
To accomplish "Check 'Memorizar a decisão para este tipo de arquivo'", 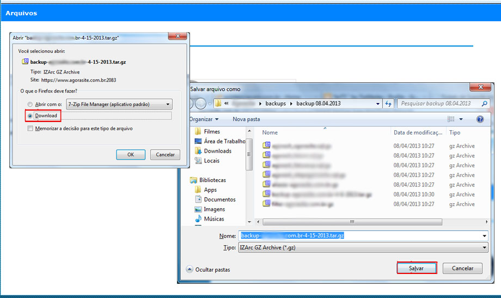I will 30,129.
